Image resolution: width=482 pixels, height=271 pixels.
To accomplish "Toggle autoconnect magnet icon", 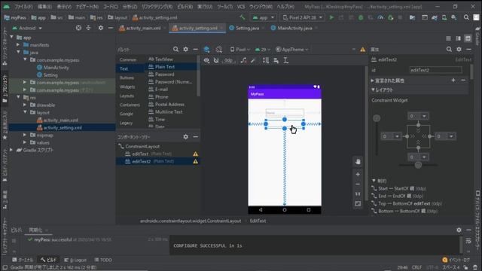I will pyautogui.click(x=216, y=60).
